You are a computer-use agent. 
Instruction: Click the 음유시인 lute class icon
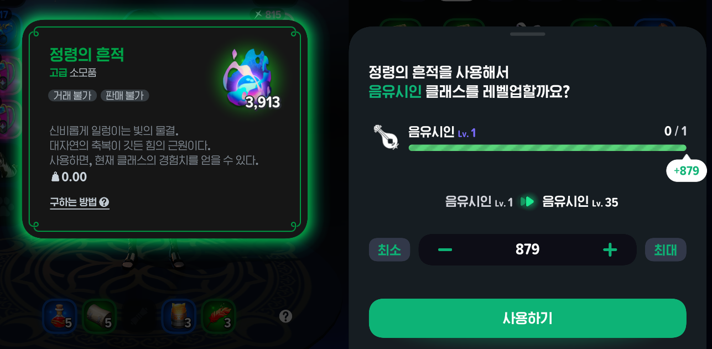point(386,137)
